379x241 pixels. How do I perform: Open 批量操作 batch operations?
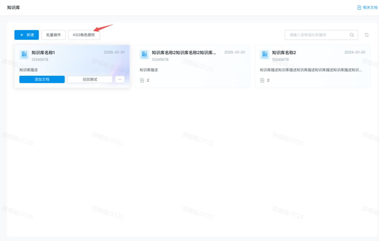[53, 35]
